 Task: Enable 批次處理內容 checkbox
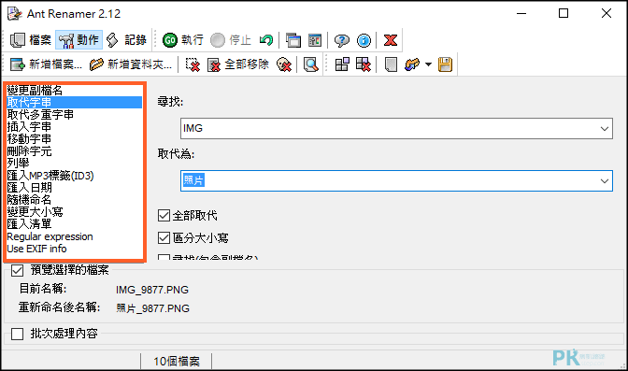click(x=17, y=334)
